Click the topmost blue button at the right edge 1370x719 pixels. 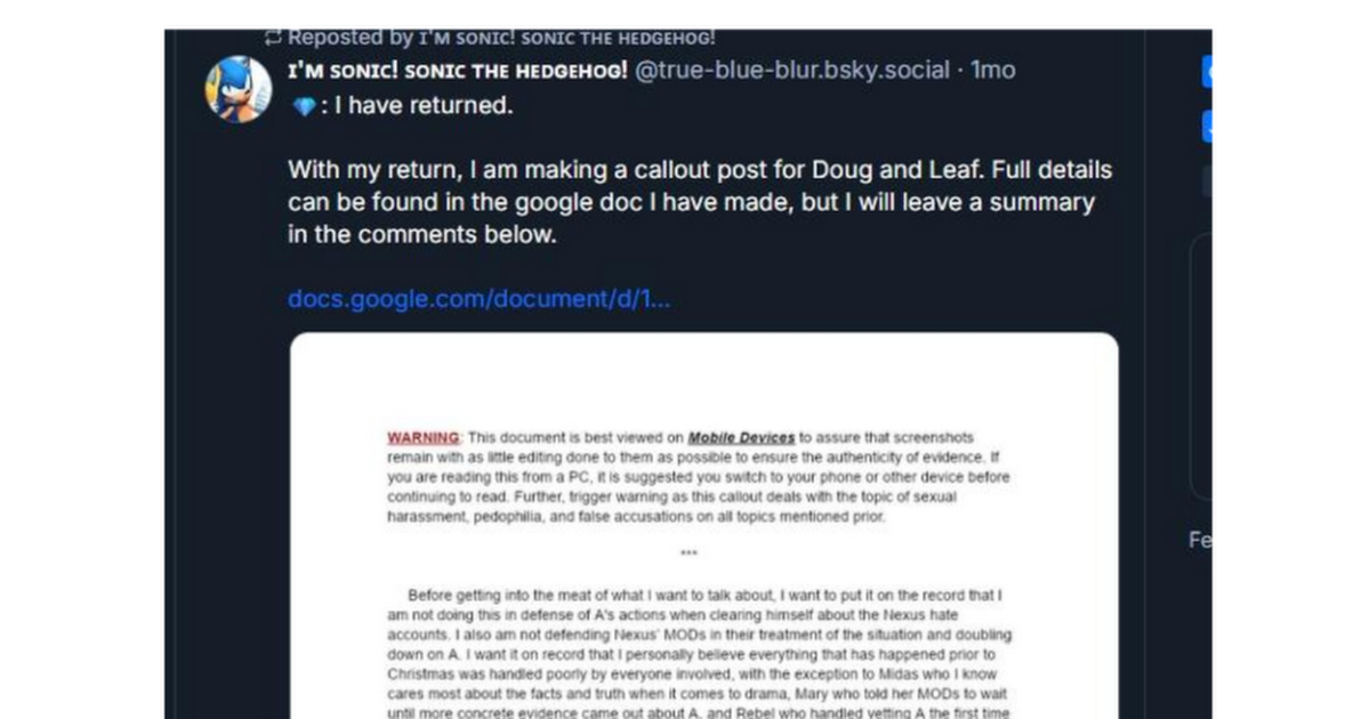(1206, 73)
